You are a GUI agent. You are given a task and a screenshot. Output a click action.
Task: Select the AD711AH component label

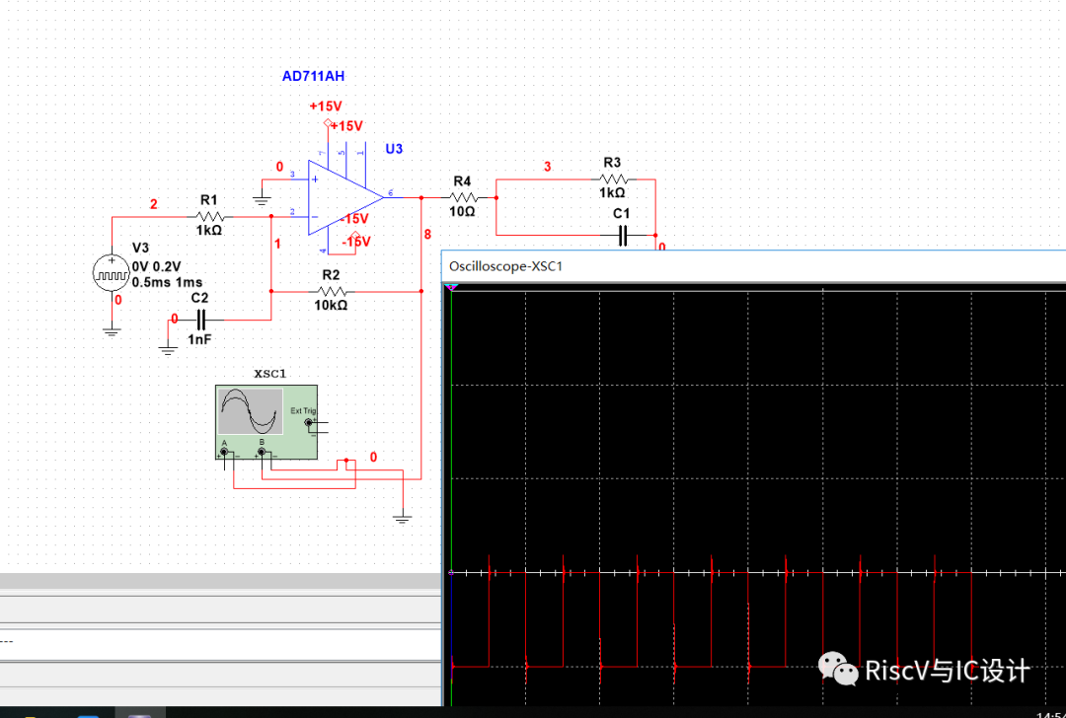point(313,76)
